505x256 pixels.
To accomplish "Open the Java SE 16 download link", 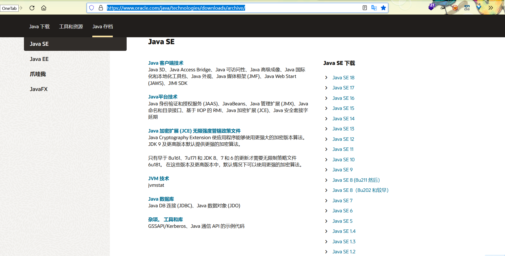I will (343, 98).
